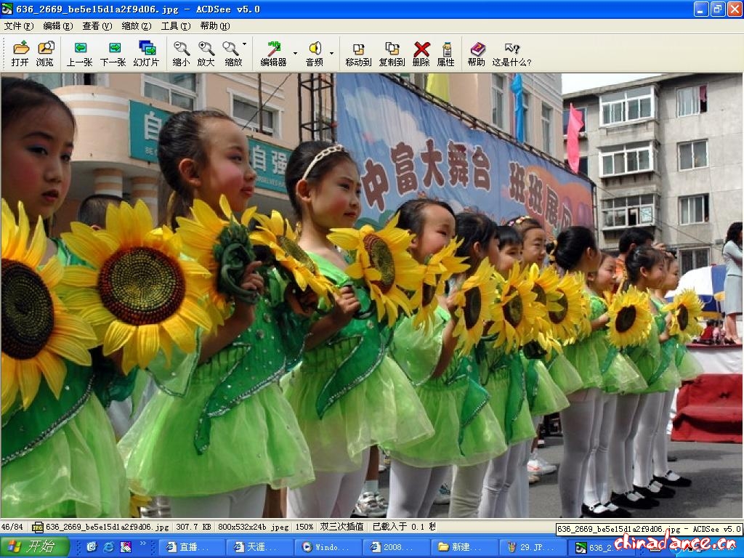
Task: Open the Browse (浏览) view
Action: (x=45, y=53)
